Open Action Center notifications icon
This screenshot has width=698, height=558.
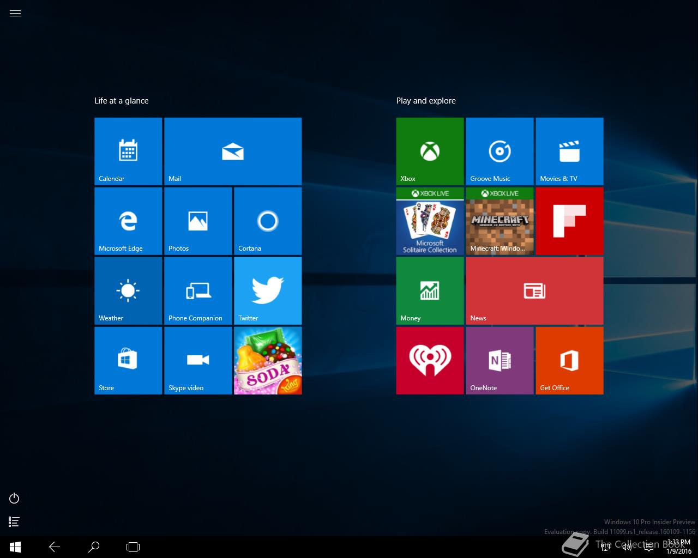(649, 547)
